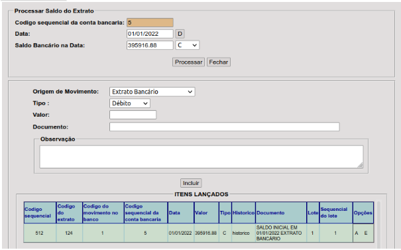The height and width of the screenshot is (250, 401).
Task: Click the Data column header
Action: click(x=181, y=213)
